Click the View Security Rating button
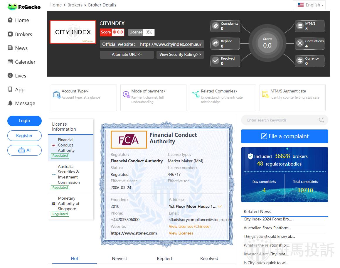 [x=180, y=55]
